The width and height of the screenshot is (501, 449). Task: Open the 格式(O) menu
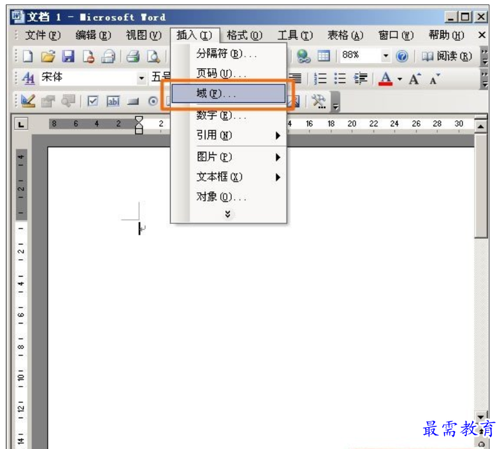point(245,35)
